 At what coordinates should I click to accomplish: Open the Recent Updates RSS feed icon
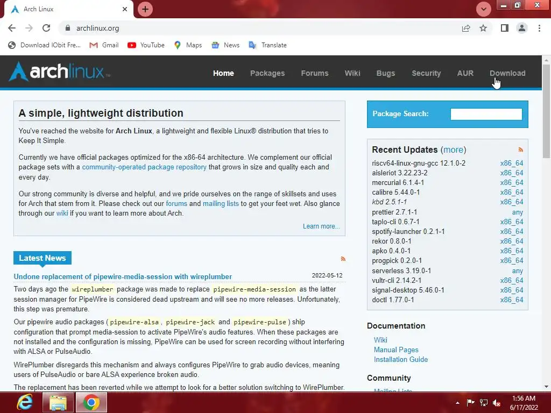coord(520,150)
